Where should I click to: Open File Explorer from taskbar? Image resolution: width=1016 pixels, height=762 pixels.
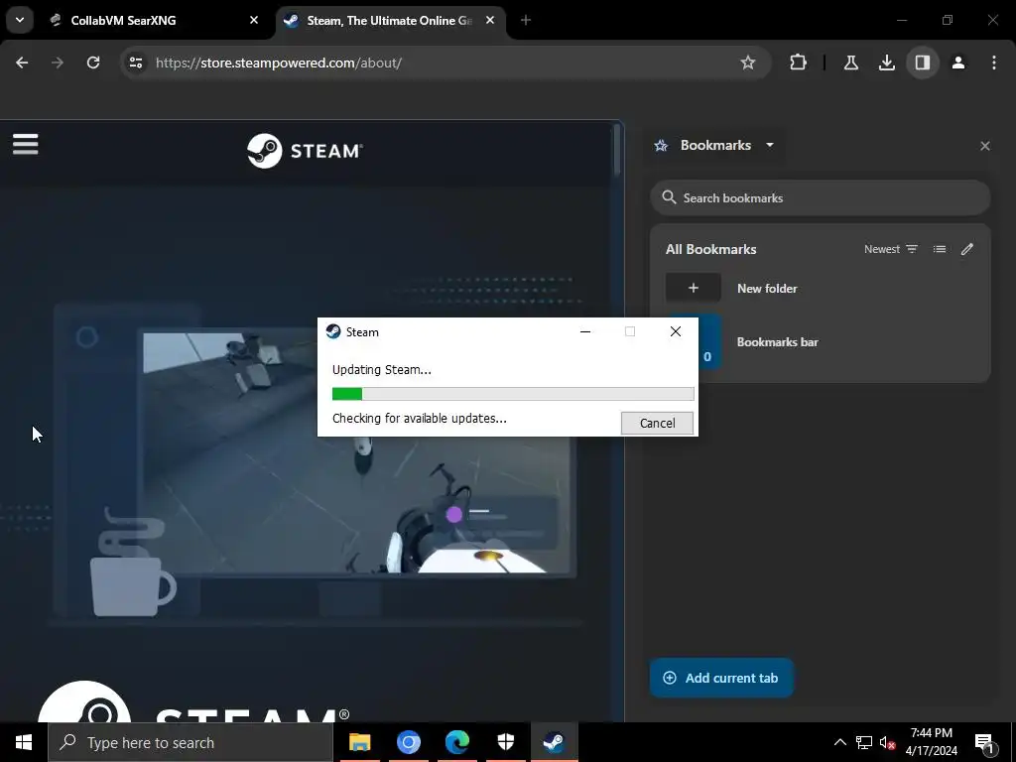(x=359, y=742)
